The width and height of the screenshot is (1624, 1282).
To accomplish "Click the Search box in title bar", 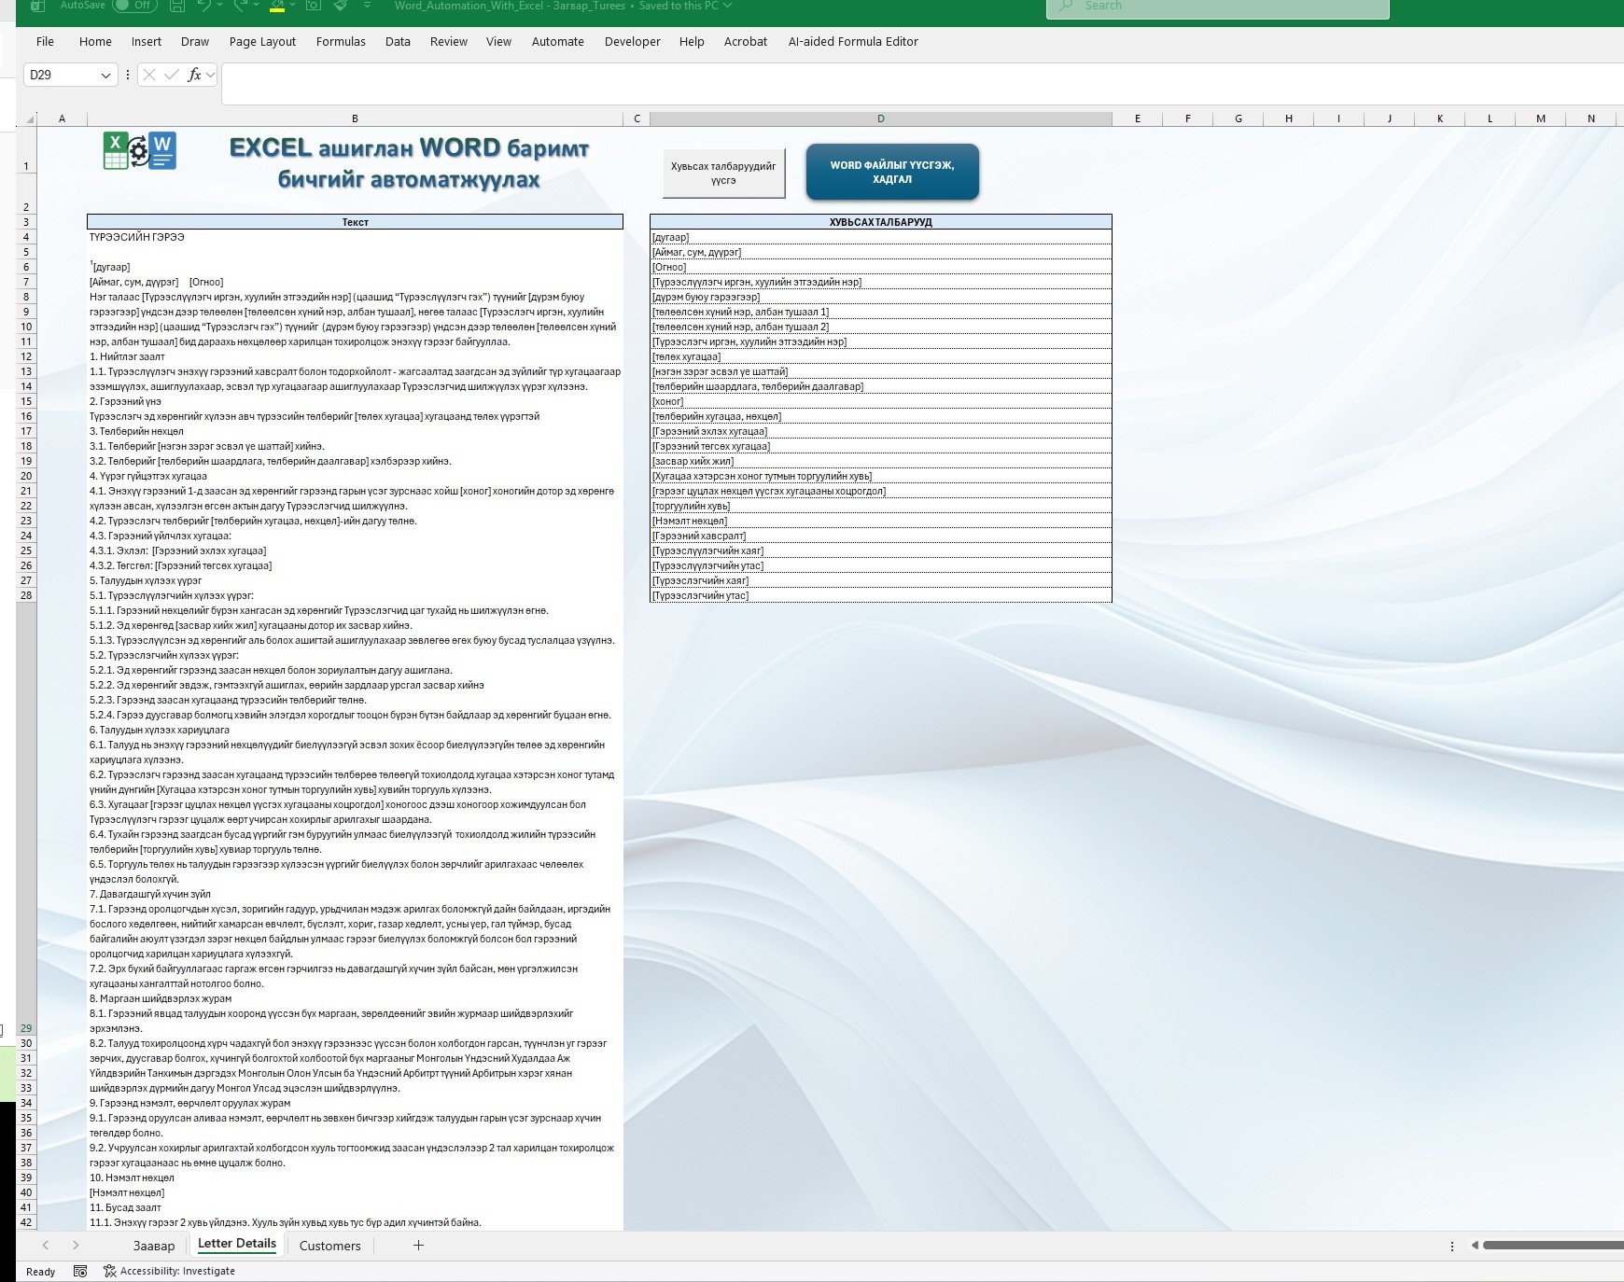I will coord(1218,7).
